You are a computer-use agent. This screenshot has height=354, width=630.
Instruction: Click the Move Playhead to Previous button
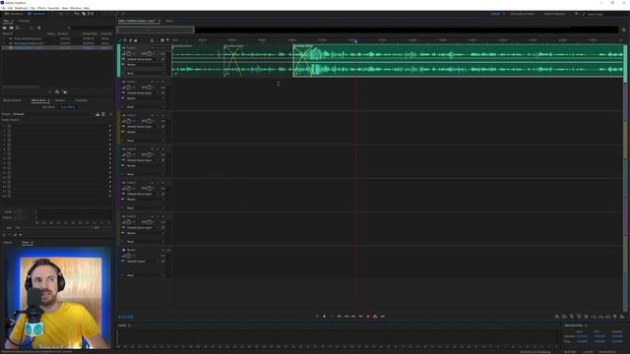(x=339, y=317)
